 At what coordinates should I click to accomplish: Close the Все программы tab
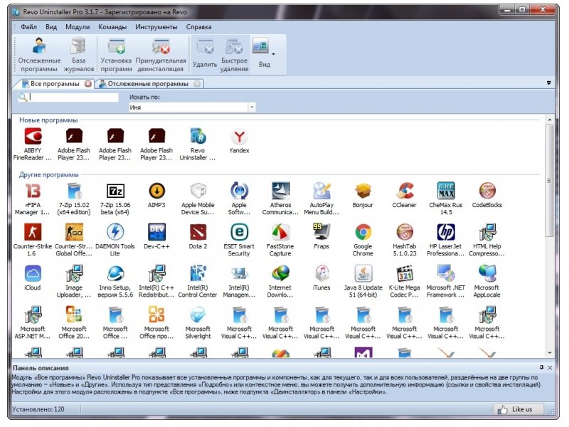click(x=88, y=84)
